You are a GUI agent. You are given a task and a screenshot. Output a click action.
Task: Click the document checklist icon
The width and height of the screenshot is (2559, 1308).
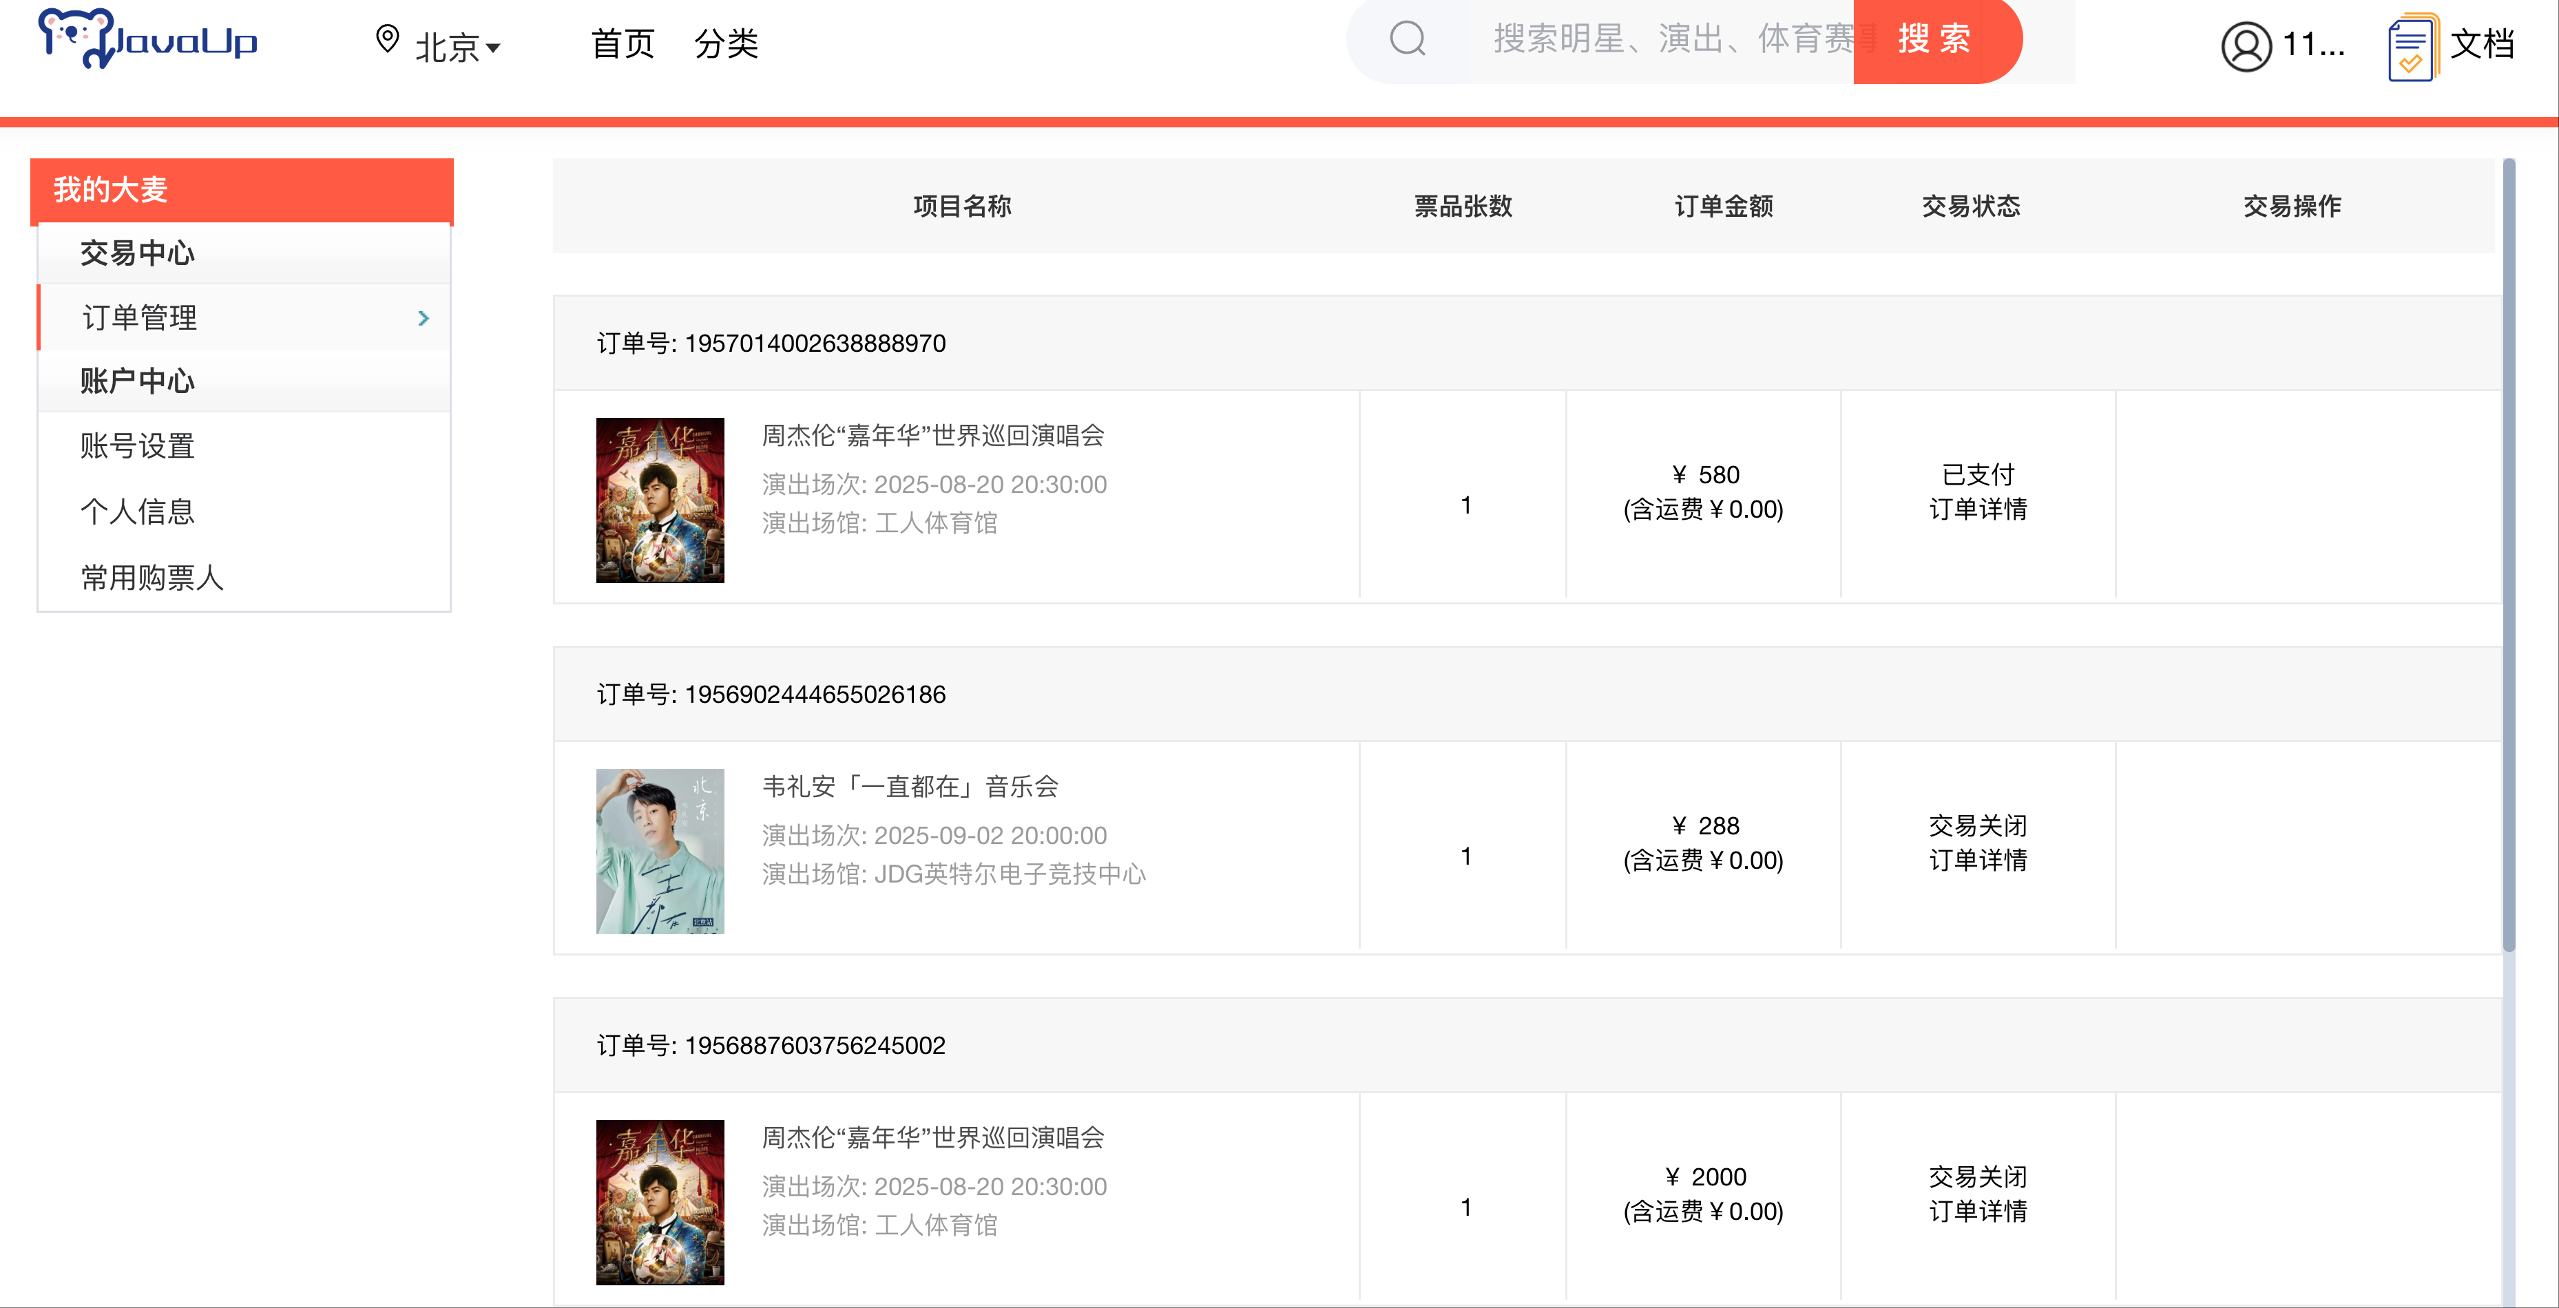pos(2412,47)
